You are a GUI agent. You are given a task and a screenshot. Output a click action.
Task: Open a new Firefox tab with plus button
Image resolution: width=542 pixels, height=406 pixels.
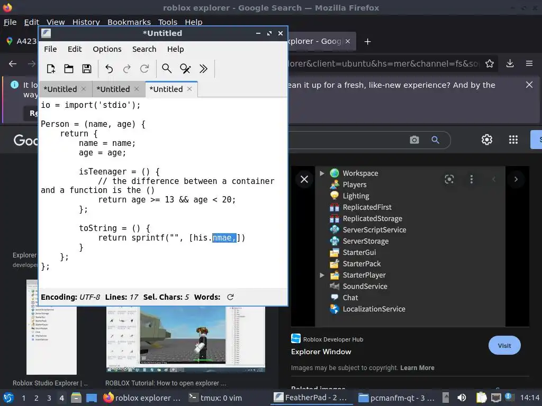pos(368,41)
